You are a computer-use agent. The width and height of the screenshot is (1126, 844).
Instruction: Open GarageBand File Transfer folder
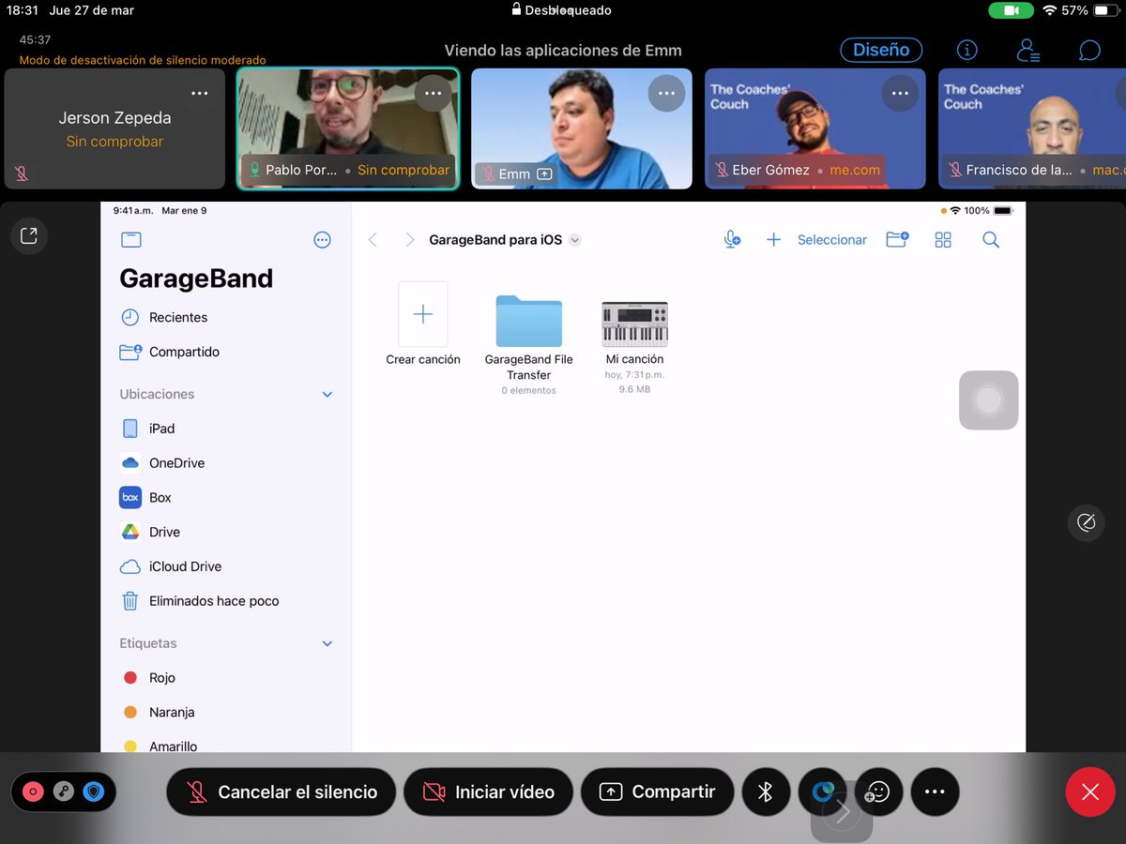point(529,344)
